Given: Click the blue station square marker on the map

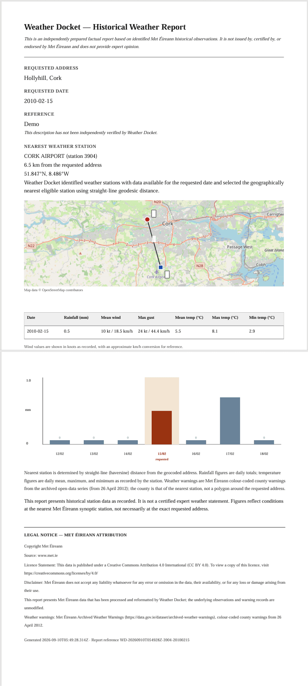Looking at the screenshot, I should tap(161, 267).
